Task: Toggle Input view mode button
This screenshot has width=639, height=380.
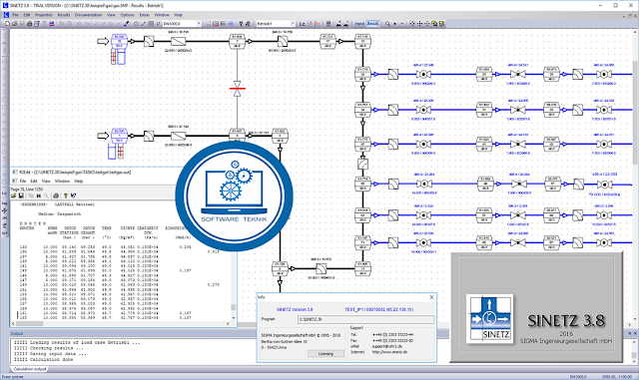Action: click(359, 24)
